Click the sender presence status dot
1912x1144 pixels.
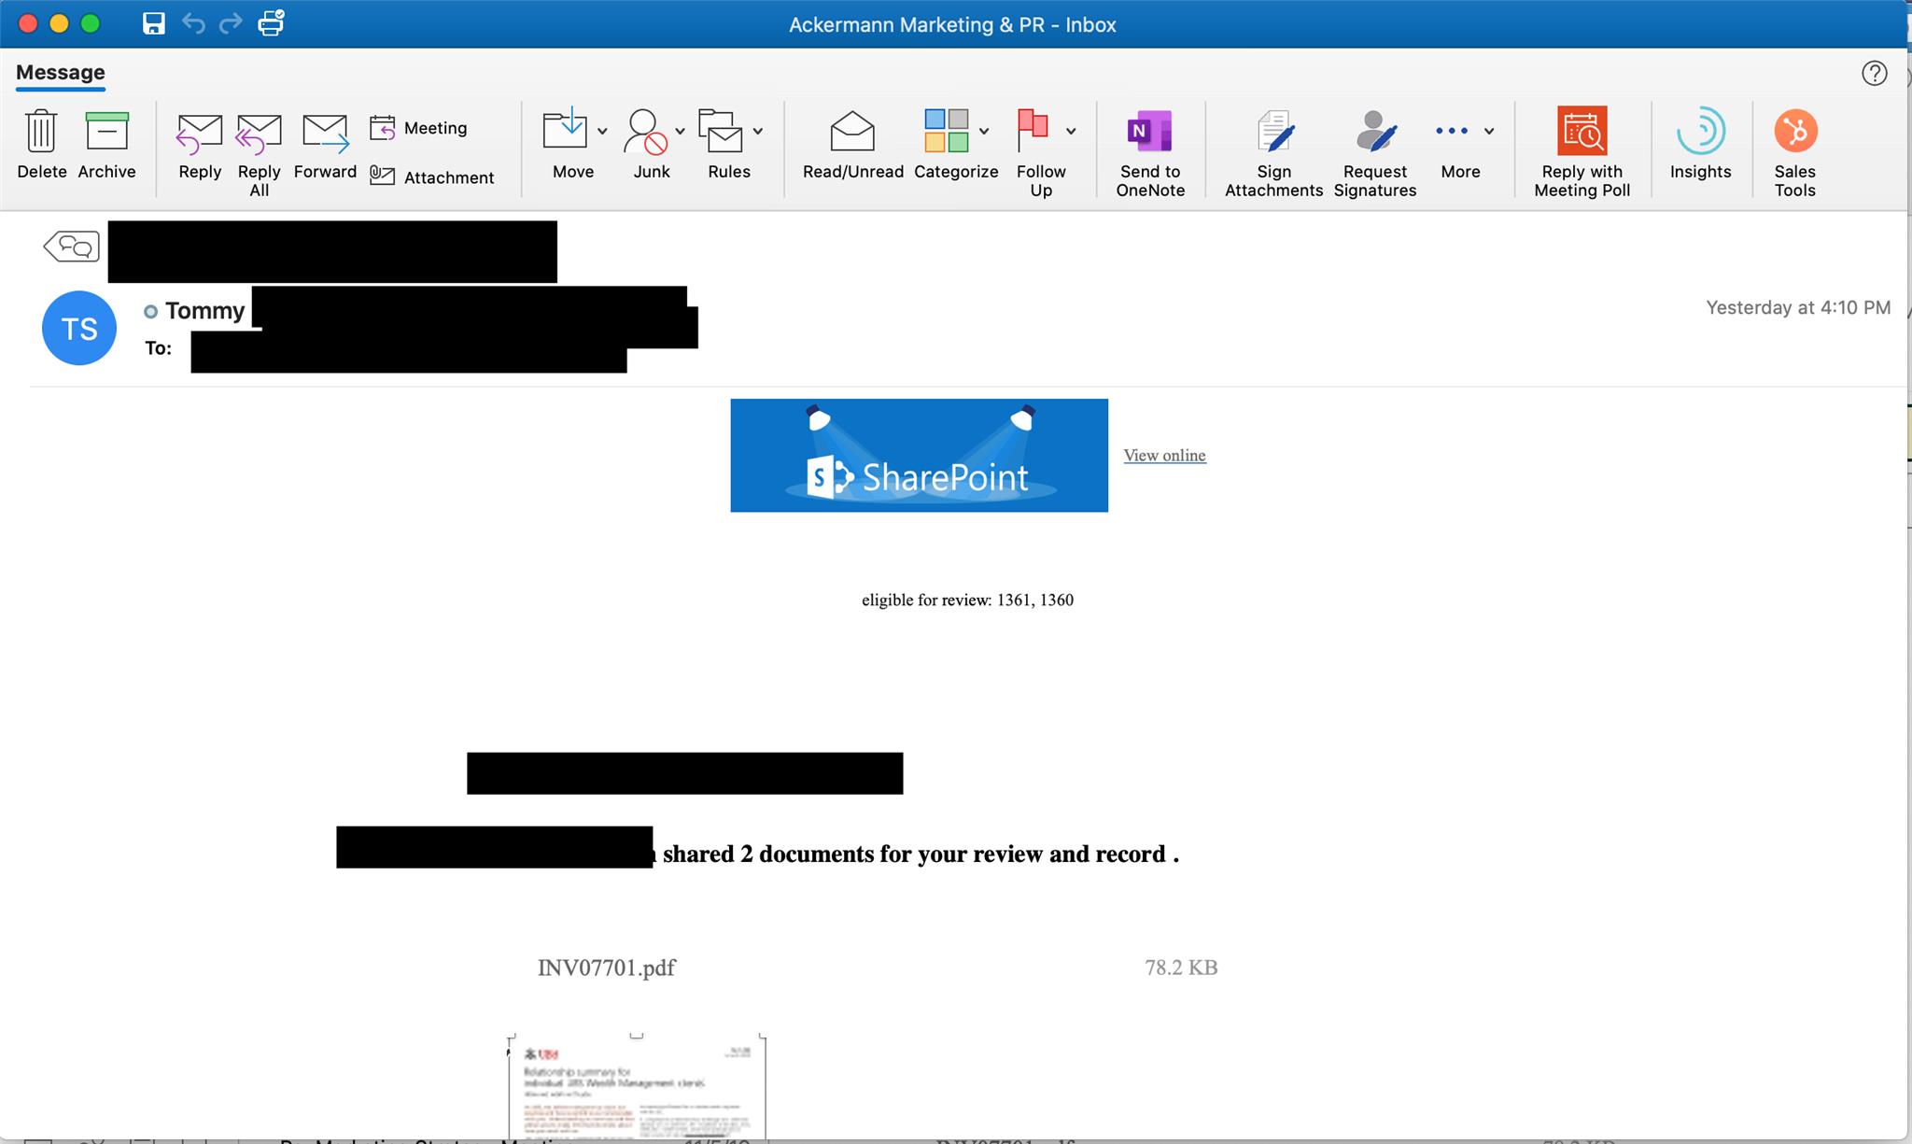150,312
